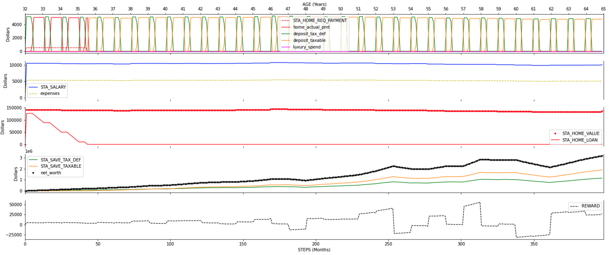Click the STA_HOME_REQ_PAYMENT legend entry
The height and width of the screenshot is (255, 609).
pyautogui.click(x=320, y=20)
